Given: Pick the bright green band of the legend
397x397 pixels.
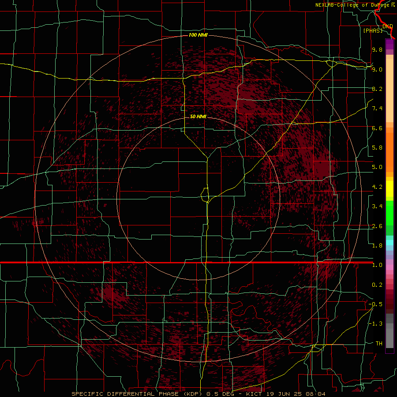Looking at the screenshot, I should [390, 213].
